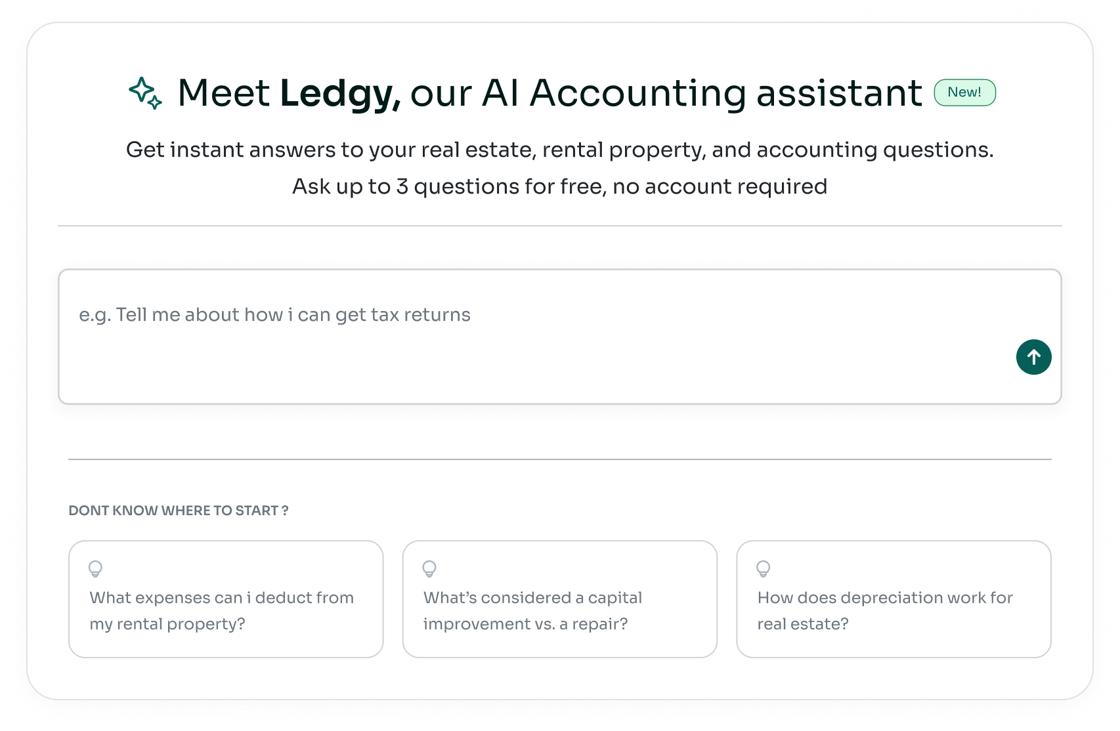This screenshot has width=1120, height=731.
Task: Click inside the question input field
Action: click(558, 336)
